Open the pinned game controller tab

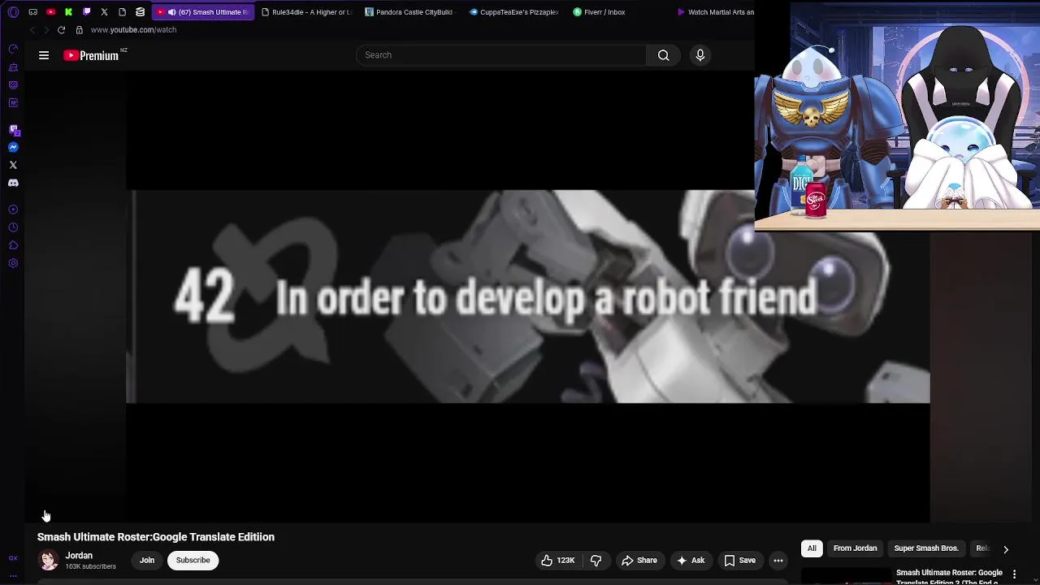click(32, 12)
